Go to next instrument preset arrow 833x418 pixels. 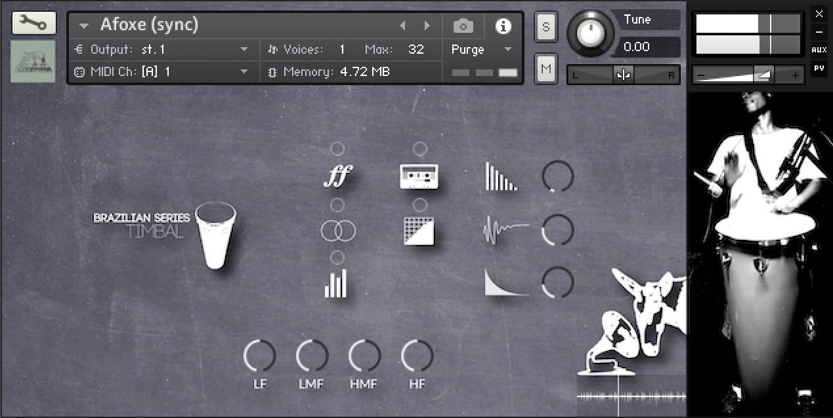pos(427,26)
